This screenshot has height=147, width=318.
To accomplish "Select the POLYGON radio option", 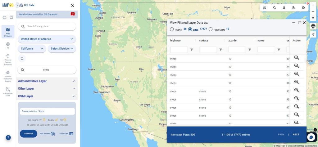I will [211, 29].
